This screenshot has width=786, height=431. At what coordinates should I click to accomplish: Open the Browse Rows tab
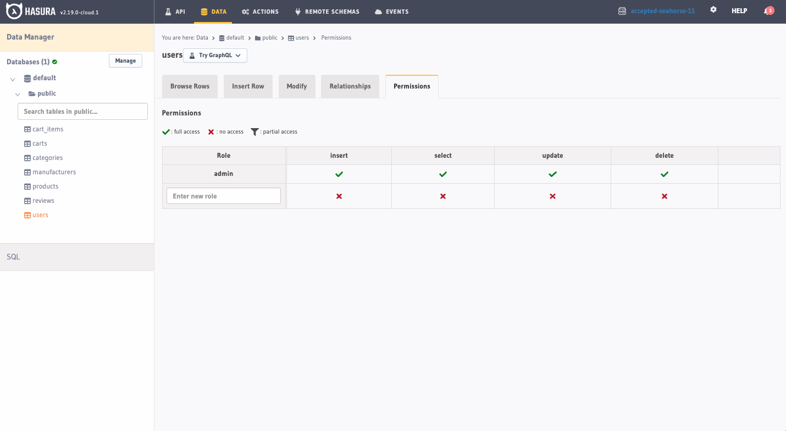tap(190, 86)
